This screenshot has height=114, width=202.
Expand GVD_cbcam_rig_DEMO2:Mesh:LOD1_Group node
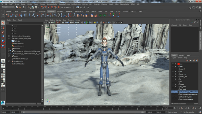9,51
